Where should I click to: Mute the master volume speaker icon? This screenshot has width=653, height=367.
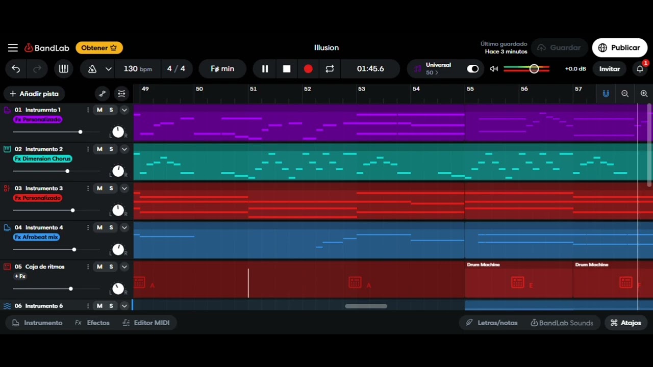click(x=494, y=69)
